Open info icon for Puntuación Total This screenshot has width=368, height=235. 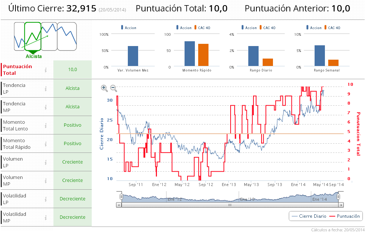[46, 70]
